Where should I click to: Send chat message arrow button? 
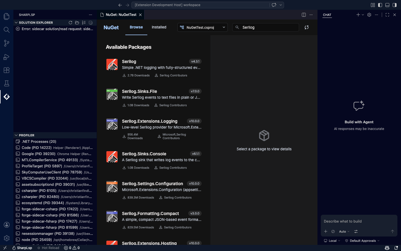[392, 231]
